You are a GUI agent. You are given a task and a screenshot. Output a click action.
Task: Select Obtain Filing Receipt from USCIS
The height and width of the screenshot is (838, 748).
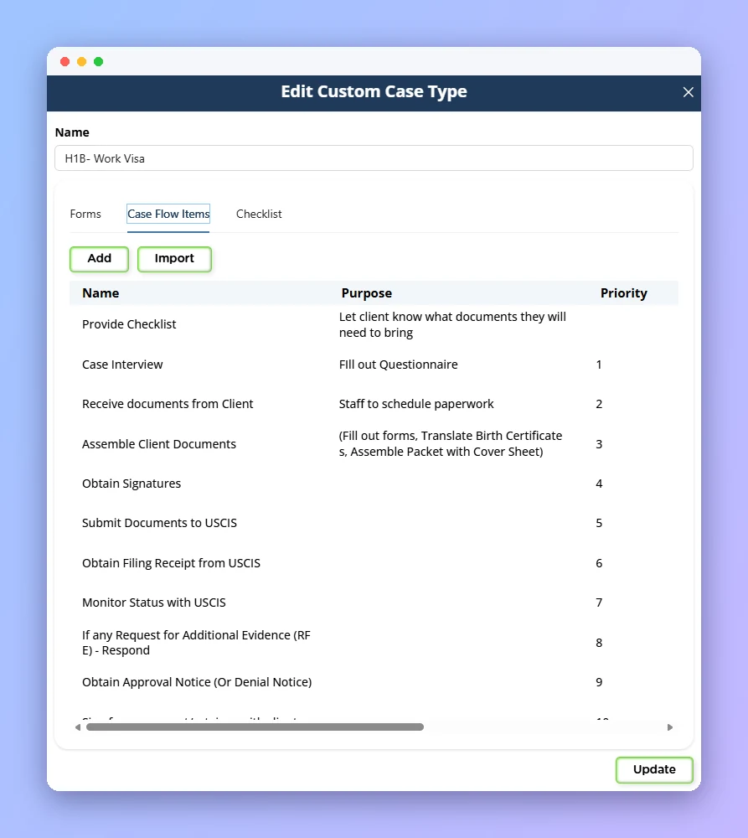click(374, 563)
